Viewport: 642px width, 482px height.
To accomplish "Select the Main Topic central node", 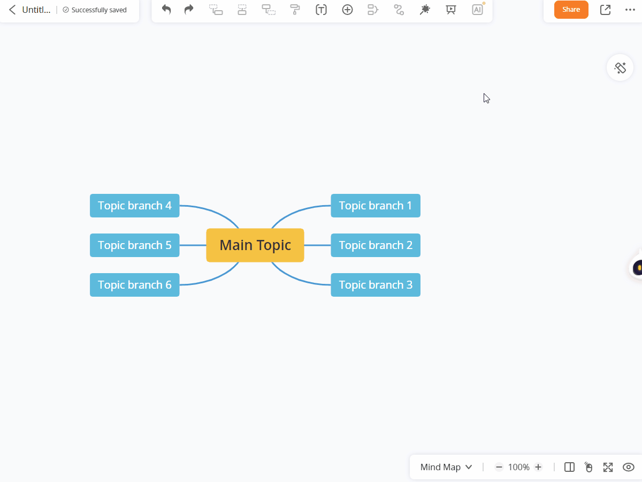I will coord(255,245).
